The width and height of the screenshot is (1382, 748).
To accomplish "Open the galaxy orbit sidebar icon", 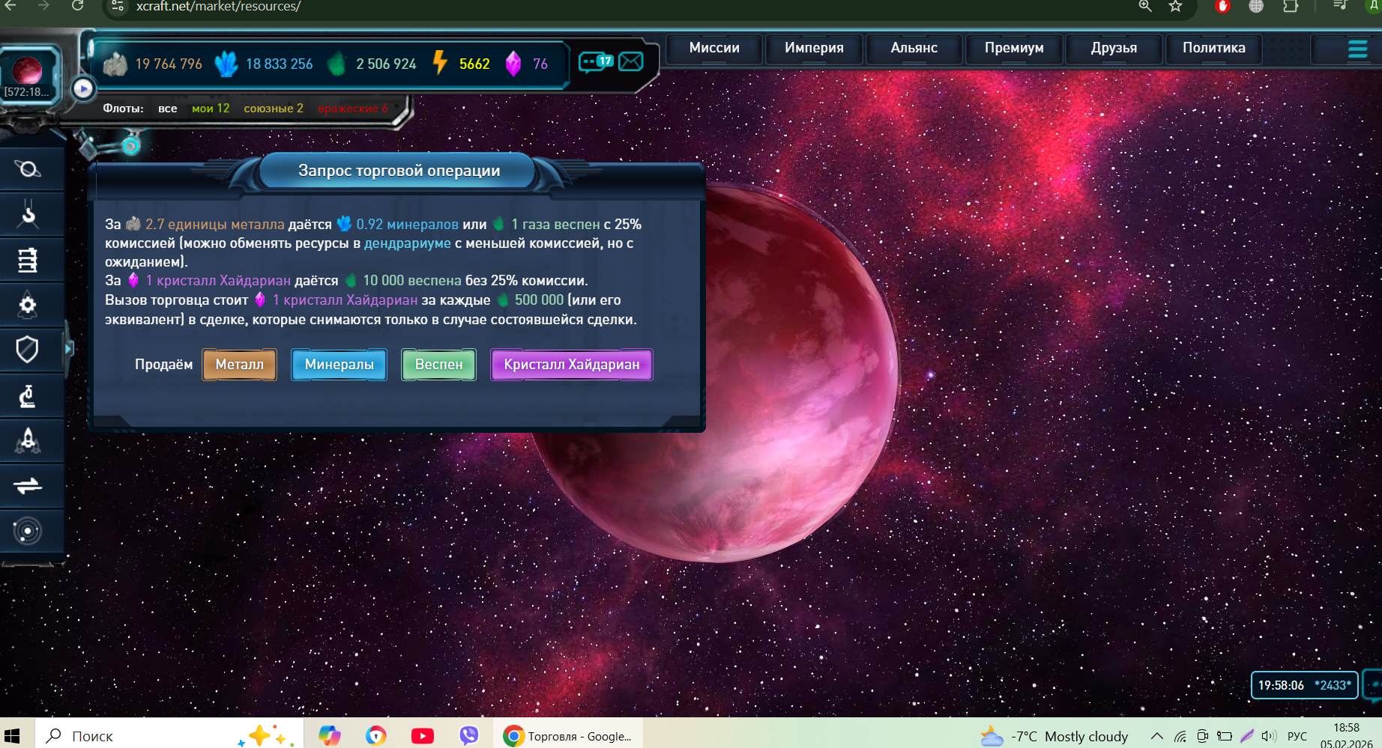I will pyautogui.click(x=28, y=532).
